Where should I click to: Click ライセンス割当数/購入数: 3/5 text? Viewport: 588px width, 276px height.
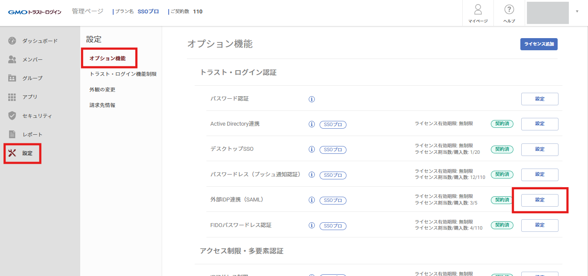(x=446, y=203)
